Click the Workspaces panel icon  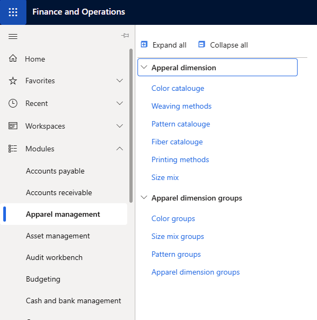click(13, 126)
